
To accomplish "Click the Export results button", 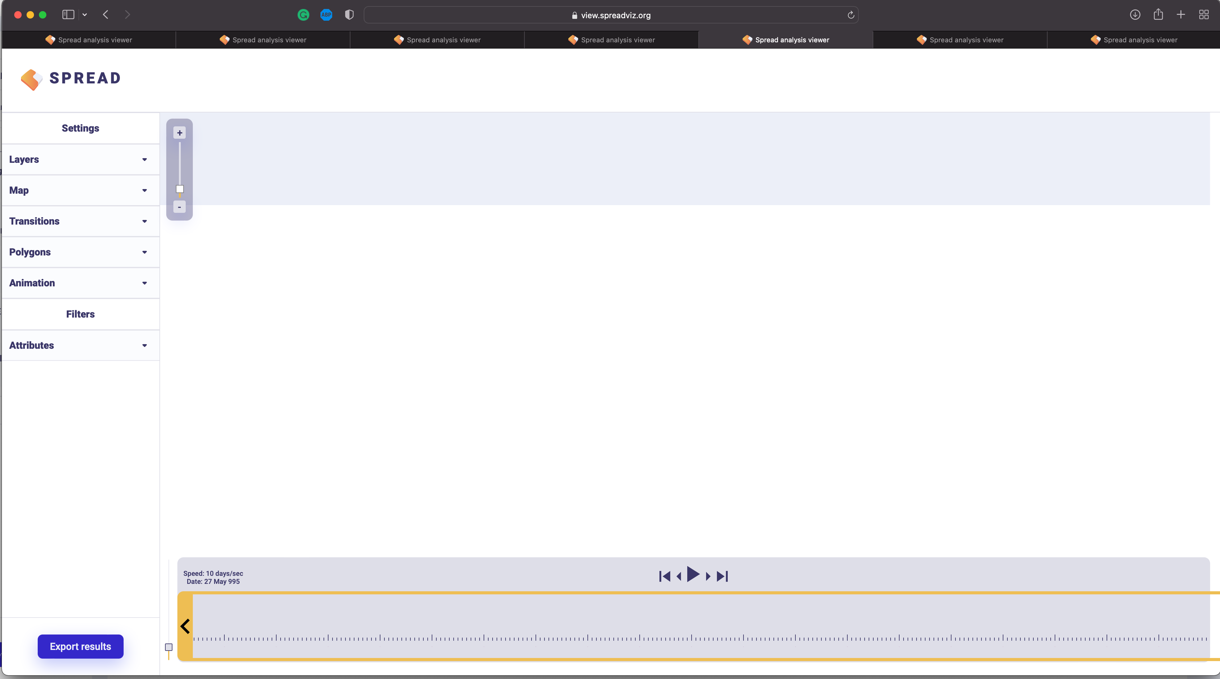I will tap(80, 646).
